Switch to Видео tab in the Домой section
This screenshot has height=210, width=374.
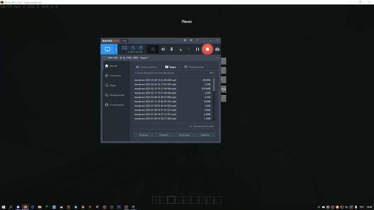(171, 67)
